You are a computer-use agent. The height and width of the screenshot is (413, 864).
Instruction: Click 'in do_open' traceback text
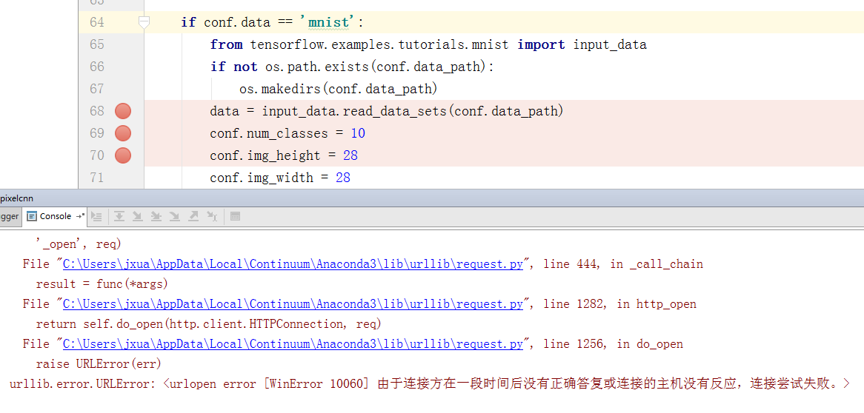click(x=650, y=344)
